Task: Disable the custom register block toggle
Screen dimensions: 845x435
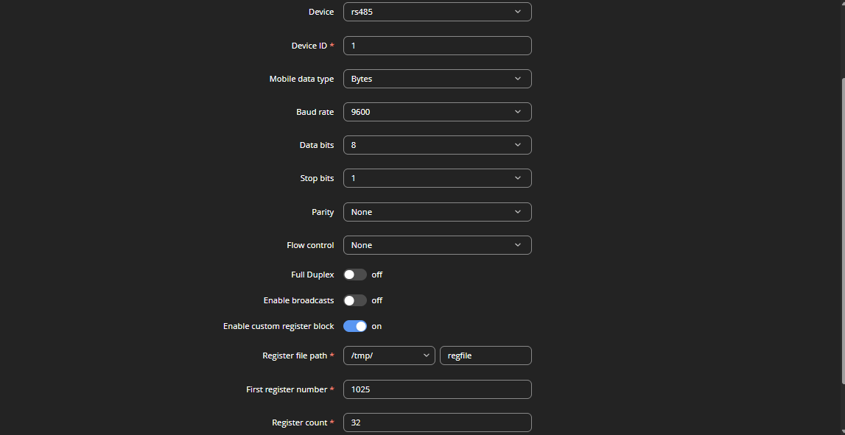Action: point(354,326)
